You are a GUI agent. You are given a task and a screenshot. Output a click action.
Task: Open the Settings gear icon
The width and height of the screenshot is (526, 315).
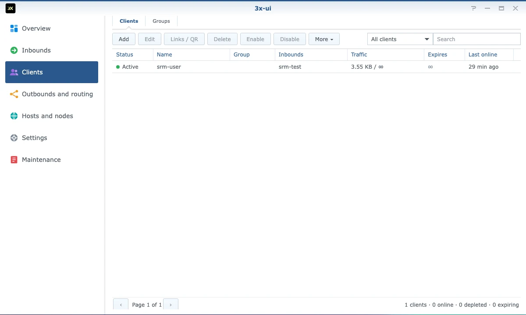(14, 138)
